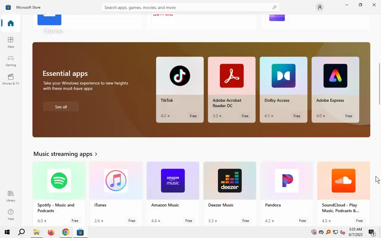The width and height of the screenshot is (381, 238).
Task: Open the iTunes app icon
Action: coord(116,181)
